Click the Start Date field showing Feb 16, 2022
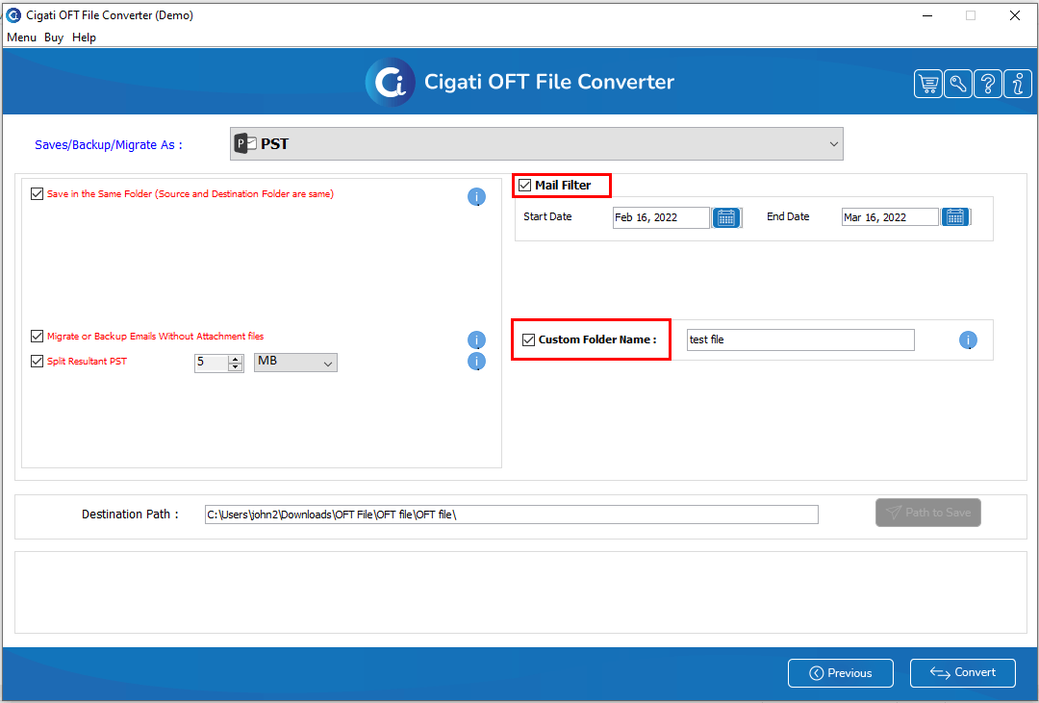1039x703 pixels. (661, 217)
